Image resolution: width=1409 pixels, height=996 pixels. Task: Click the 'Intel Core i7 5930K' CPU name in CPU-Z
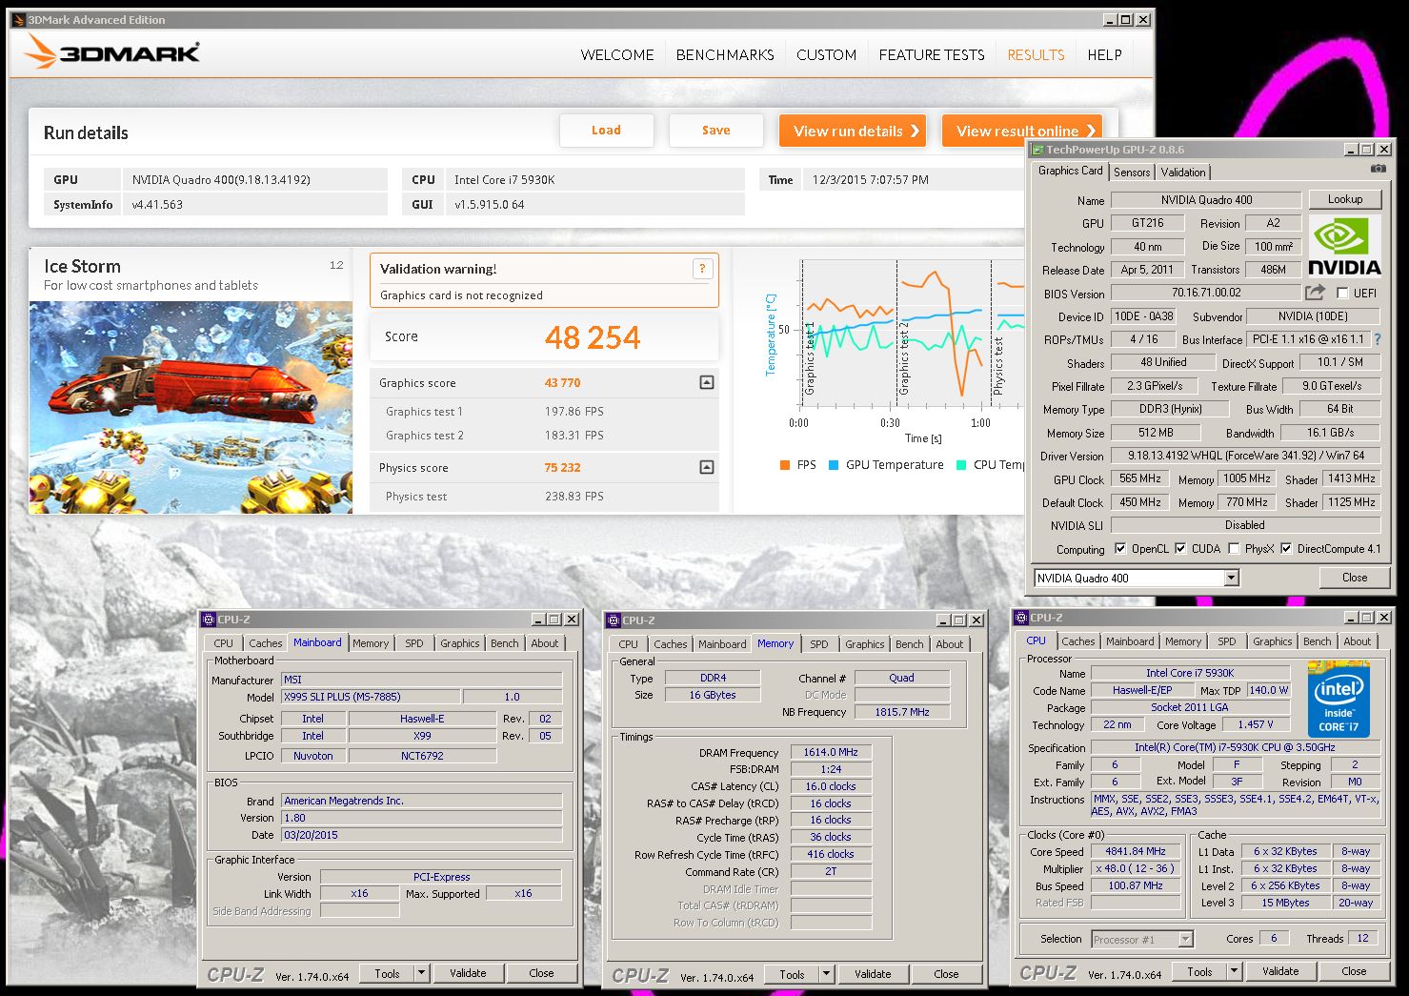(x=1189, y=673)
